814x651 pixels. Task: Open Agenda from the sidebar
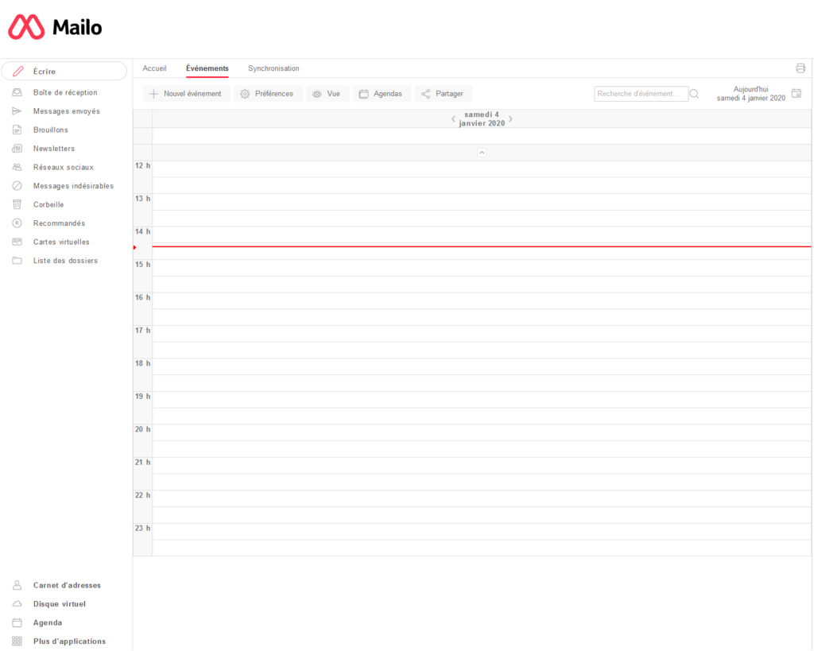48,622
